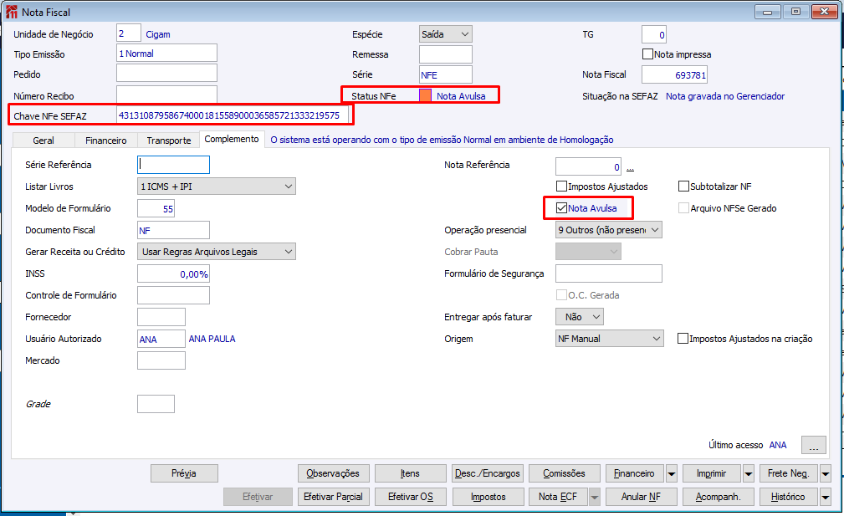Viewport: 844px width, 516px height.
Task: Toggle the Nota impressa checkbox
Action: tap(647, 54)
